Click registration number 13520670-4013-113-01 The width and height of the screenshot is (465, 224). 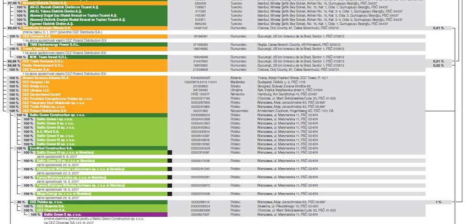click(200, 82)
